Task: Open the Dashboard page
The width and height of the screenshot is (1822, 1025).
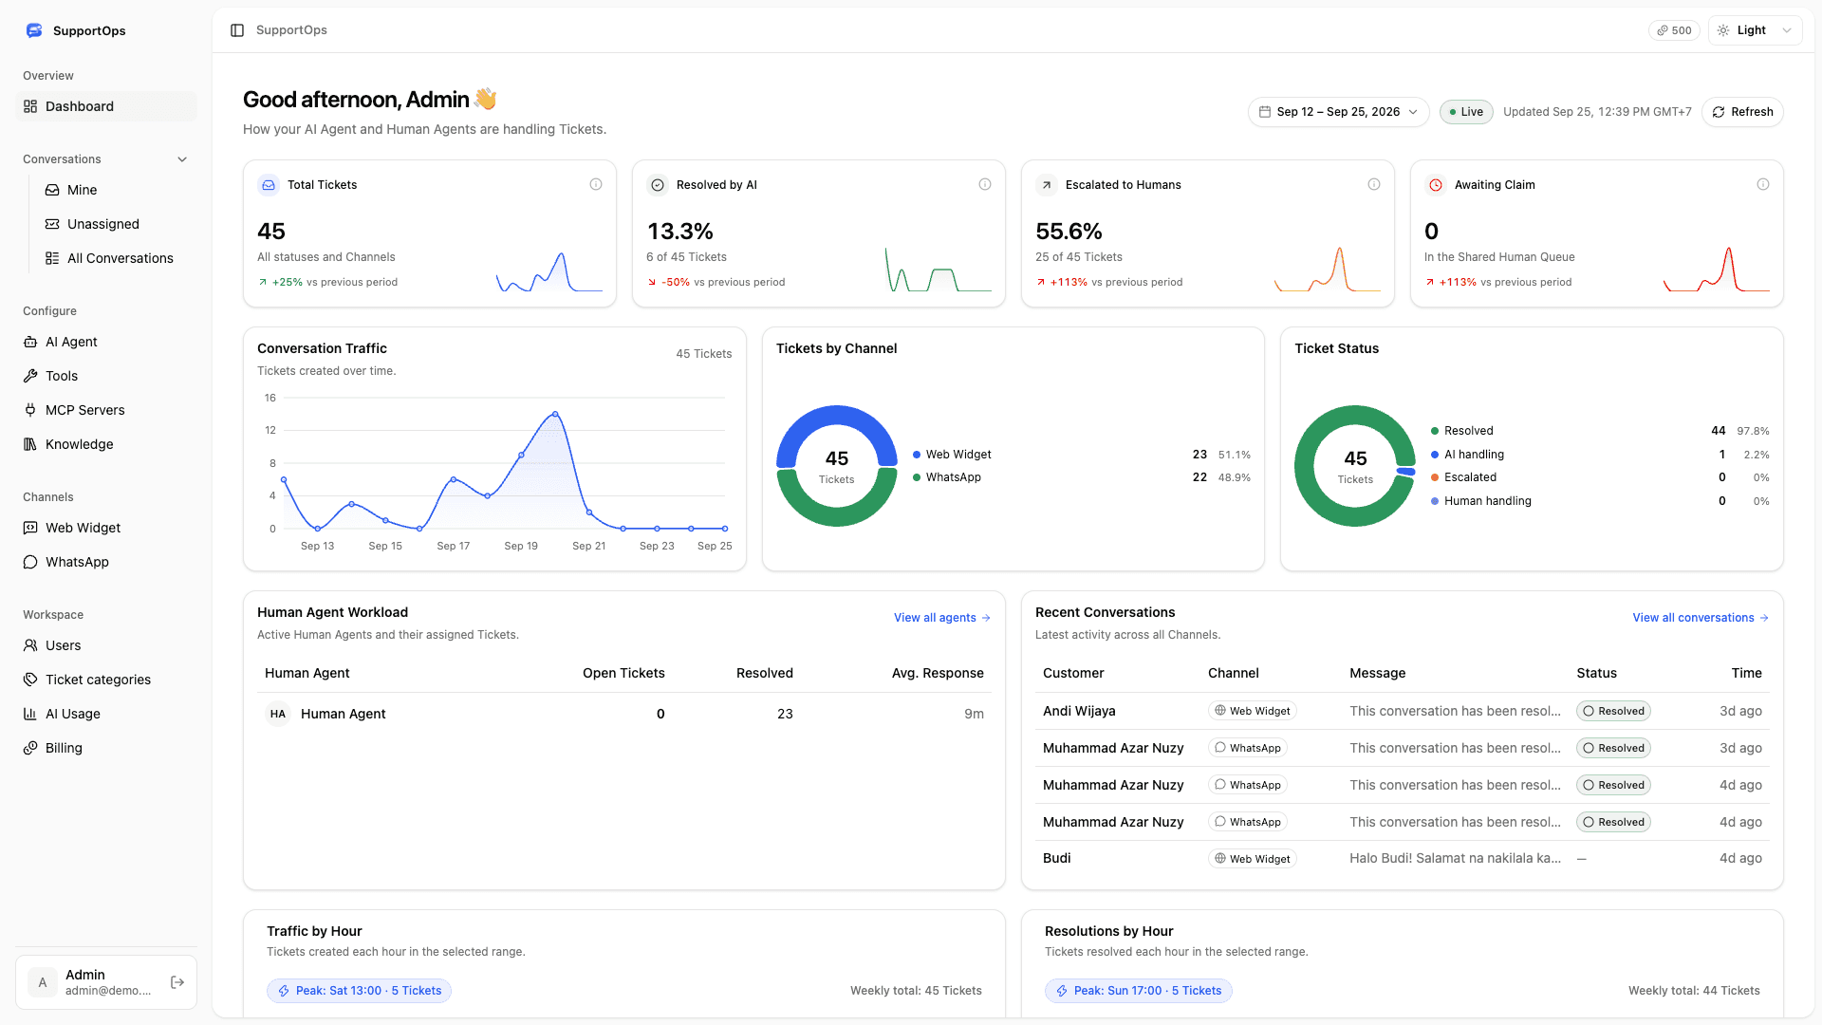Action: [106, 106]
